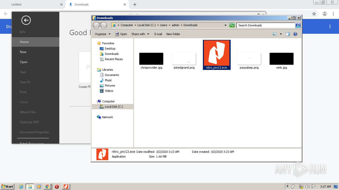Create a New folder in Downloads
Screen dimensions: 339x190
click(x=173, y=34)
